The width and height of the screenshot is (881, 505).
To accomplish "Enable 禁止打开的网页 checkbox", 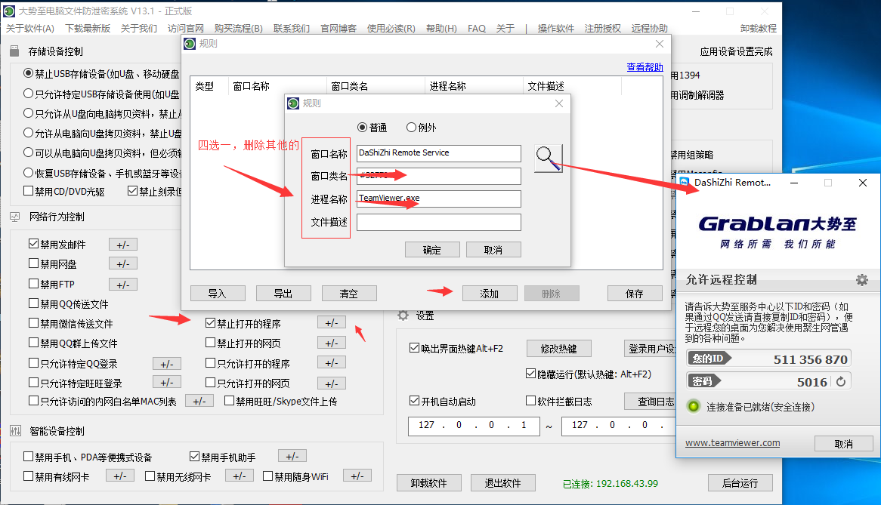I will point(211,342).
